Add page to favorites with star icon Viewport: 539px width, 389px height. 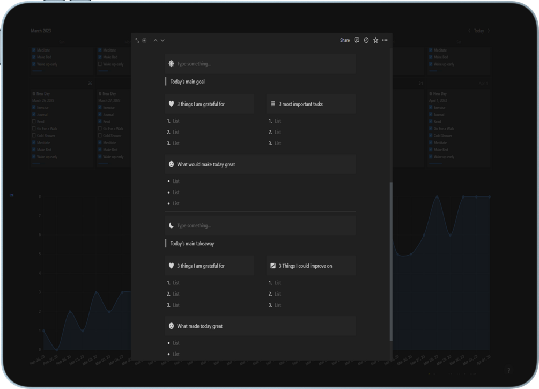point(376,40)
